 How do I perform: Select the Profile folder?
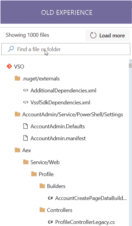click(46, 175)
